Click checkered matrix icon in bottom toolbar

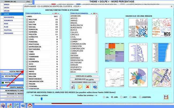(16, 105)
